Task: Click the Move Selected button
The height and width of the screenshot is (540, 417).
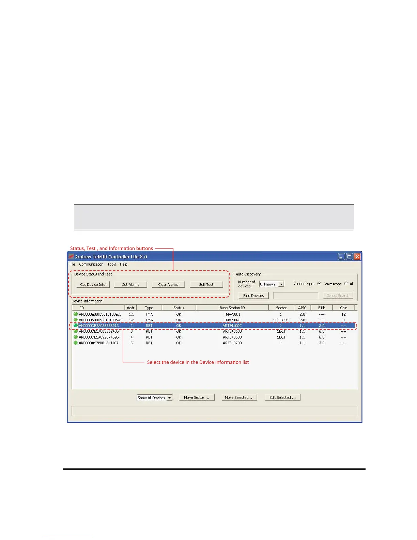Action: 239,397
